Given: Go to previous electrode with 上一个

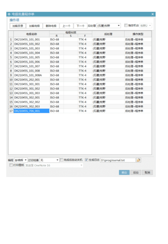Looking at the screenshot, I should 66,26.
